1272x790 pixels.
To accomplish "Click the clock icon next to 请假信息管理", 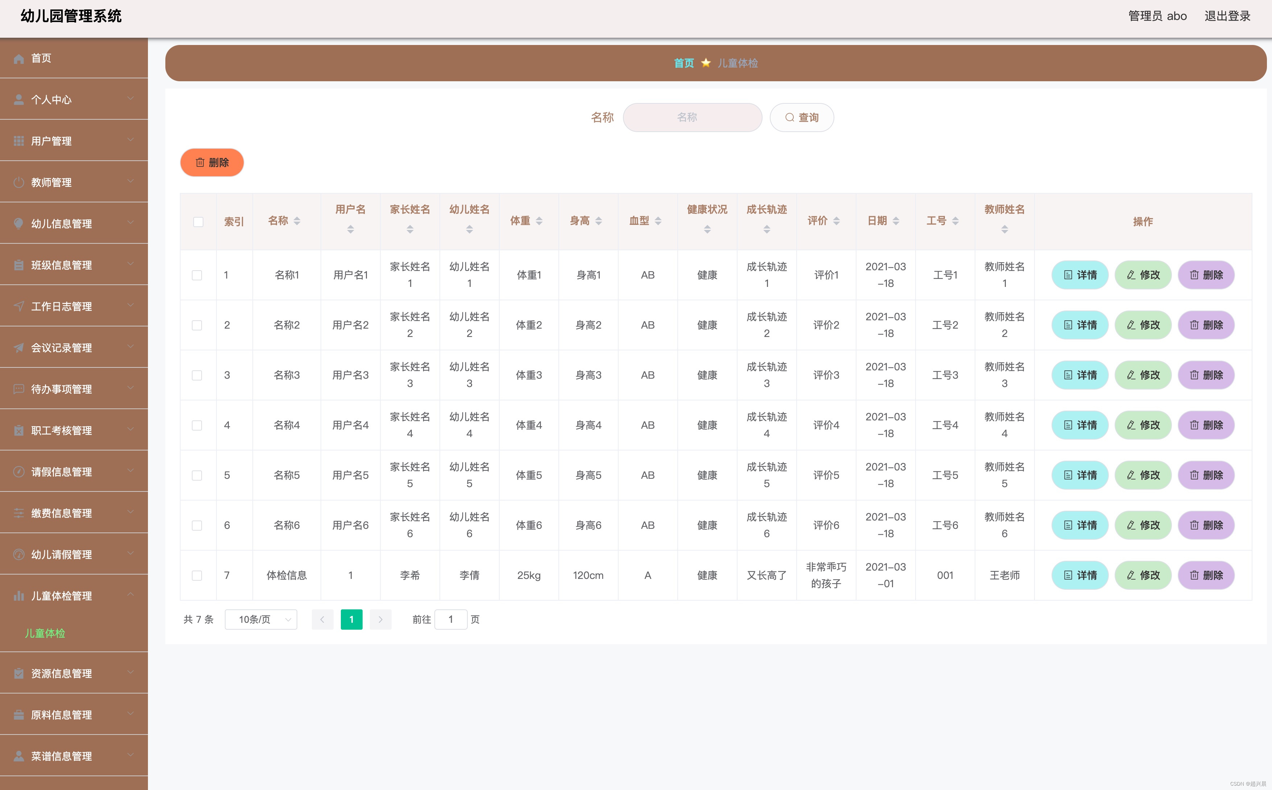I will [x=19, y=472].
